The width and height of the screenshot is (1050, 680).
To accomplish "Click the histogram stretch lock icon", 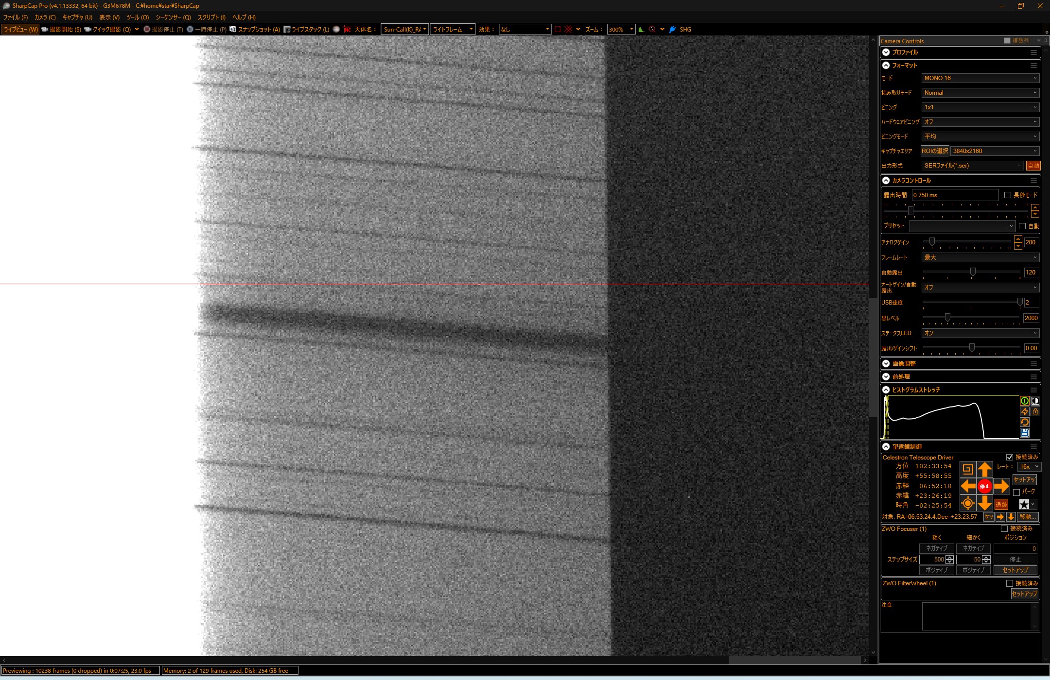I will (1035, 411).
